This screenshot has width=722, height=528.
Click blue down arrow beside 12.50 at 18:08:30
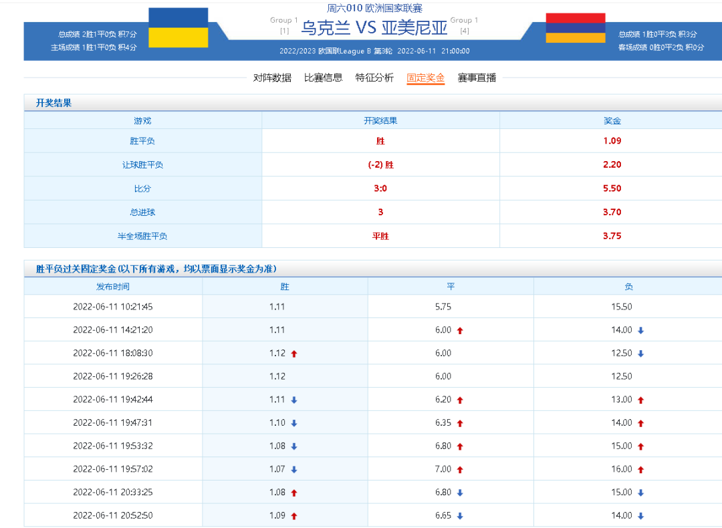(640, 354)
